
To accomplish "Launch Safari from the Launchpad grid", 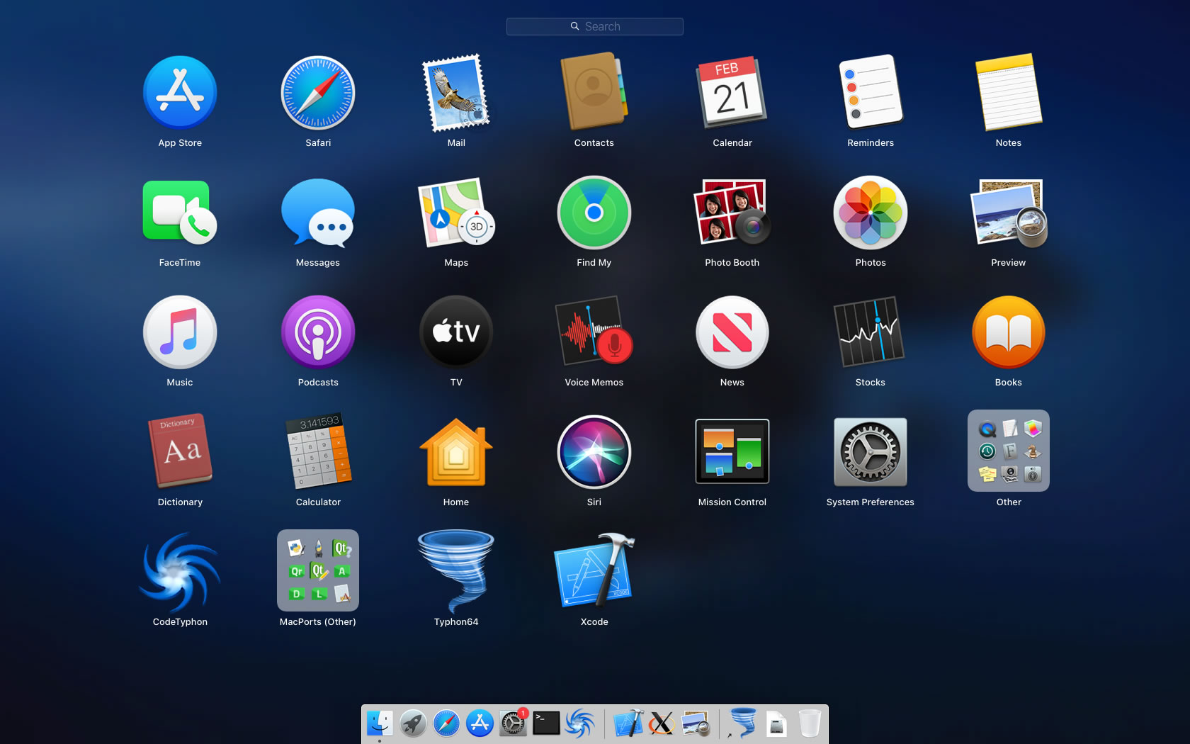I will [318, 93].
